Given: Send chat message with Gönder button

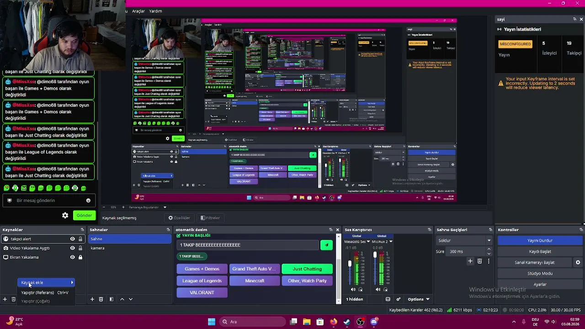Looking at the screenshot, I should (84, 216).
